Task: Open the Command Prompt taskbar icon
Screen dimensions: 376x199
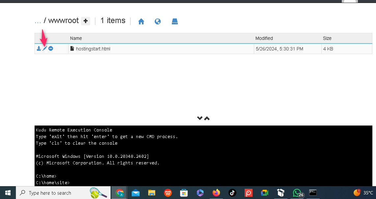Action: [313, 193]
